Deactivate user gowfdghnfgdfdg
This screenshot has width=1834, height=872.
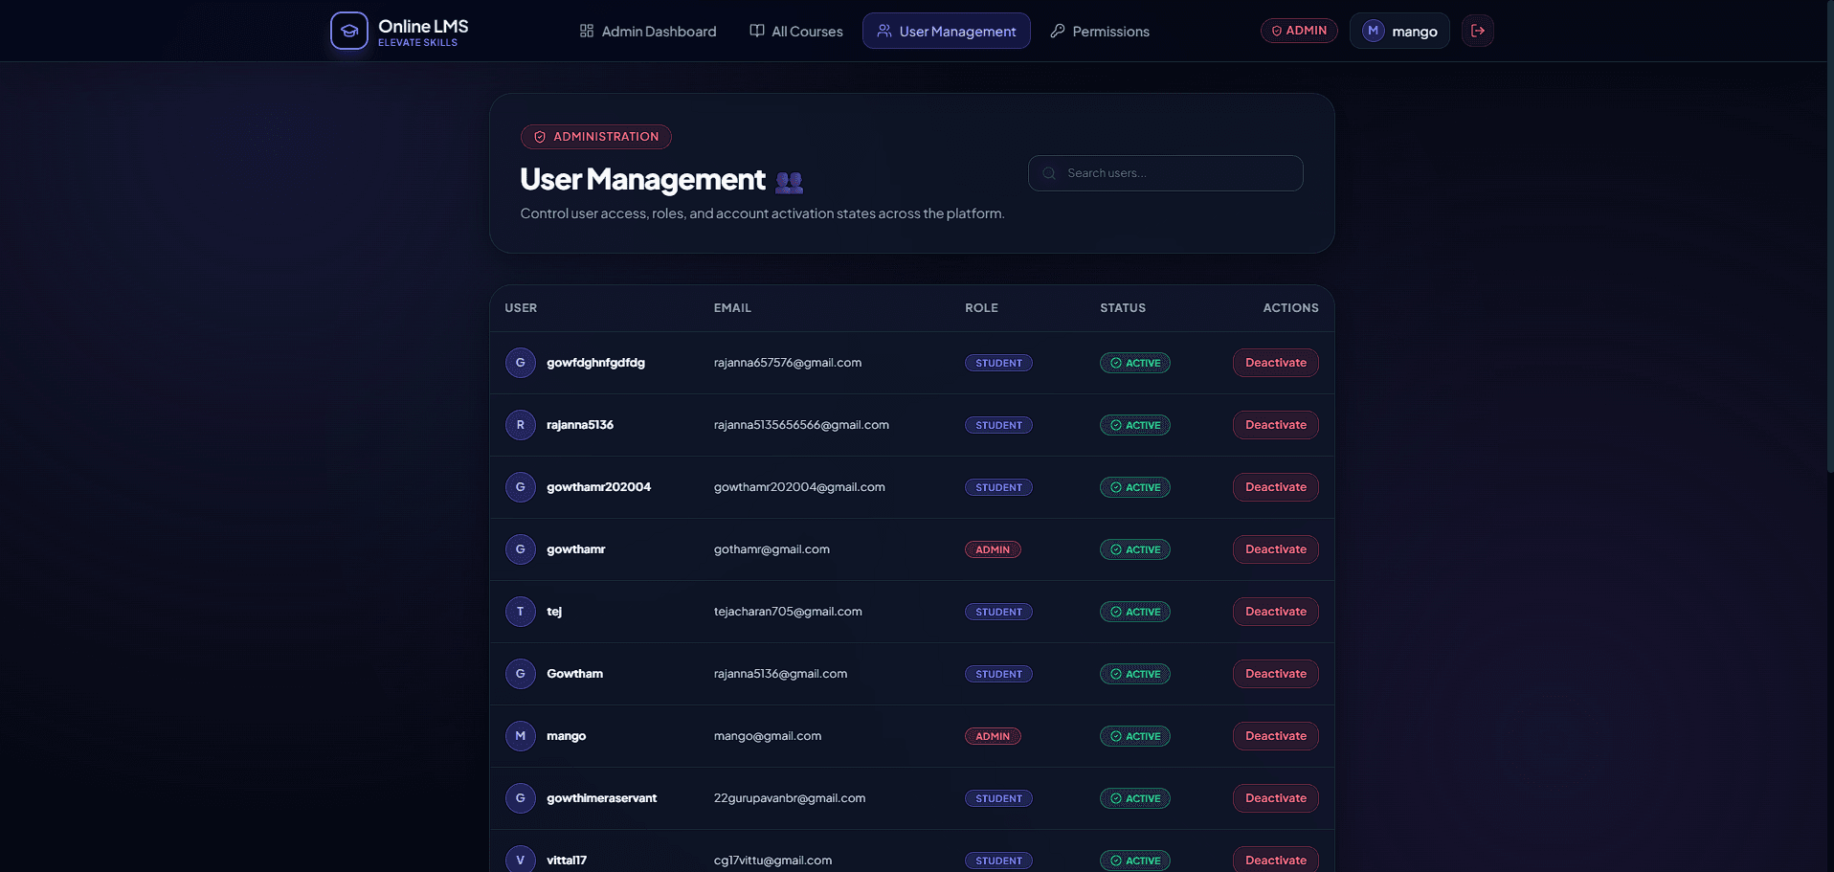(1276, 363)
